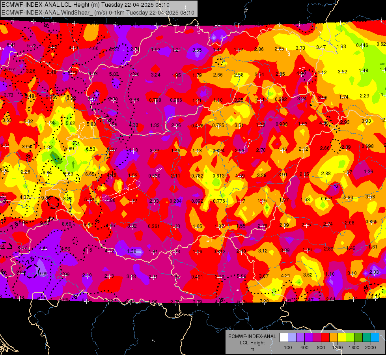The image size is (386, 355).
Task: Click the wind shear value '5.62' on the map
Action: click(71, 123)
